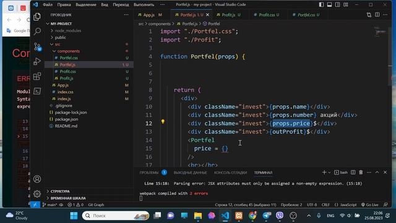Open the Правка menu
This screenshot has height=223, width=396.
click(x=64, y=4)
